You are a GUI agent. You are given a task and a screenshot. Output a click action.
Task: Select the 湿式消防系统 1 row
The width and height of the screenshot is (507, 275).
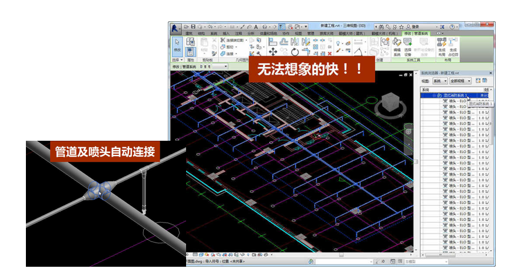pos(454,95)
